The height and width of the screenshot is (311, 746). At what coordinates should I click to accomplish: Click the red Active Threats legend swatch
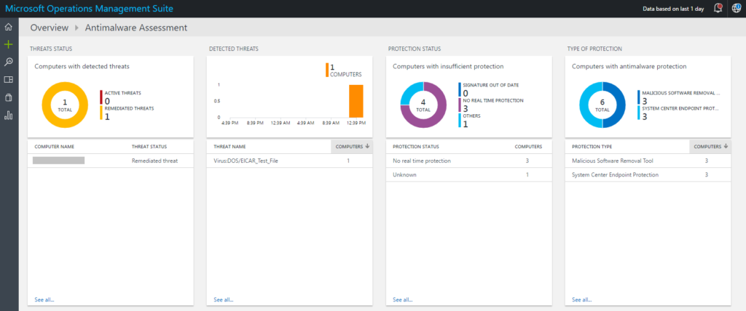pos(101,97)
